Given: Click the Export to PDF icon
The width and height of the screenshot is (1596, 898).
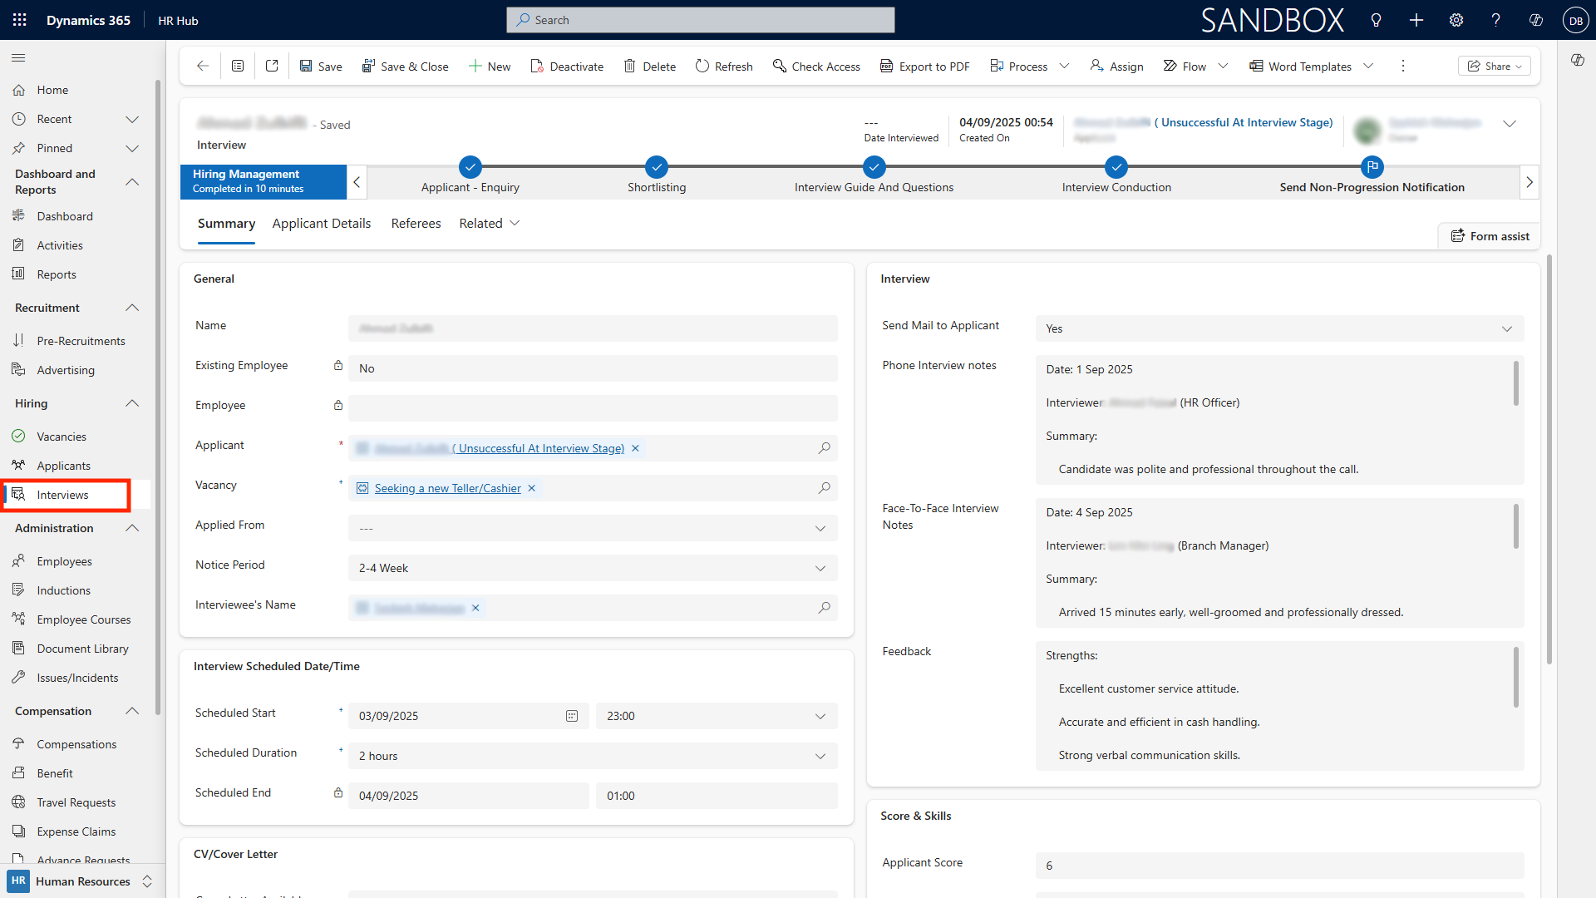Looking at the screenshot, I should [x=886, y=67].
